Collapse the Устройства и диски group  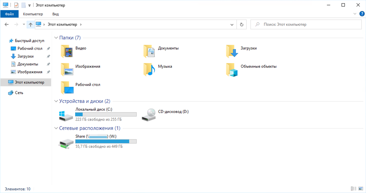[x=56, y=101]
